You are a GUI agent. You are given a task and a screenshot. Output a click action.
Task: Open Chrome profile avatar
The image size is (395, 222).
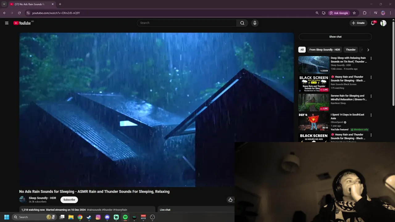383,13
